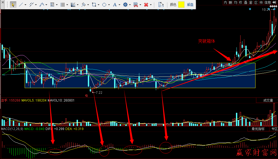Toggle the 均 moving average display
This screenshot has width=278, height=159.
point(235,2)
